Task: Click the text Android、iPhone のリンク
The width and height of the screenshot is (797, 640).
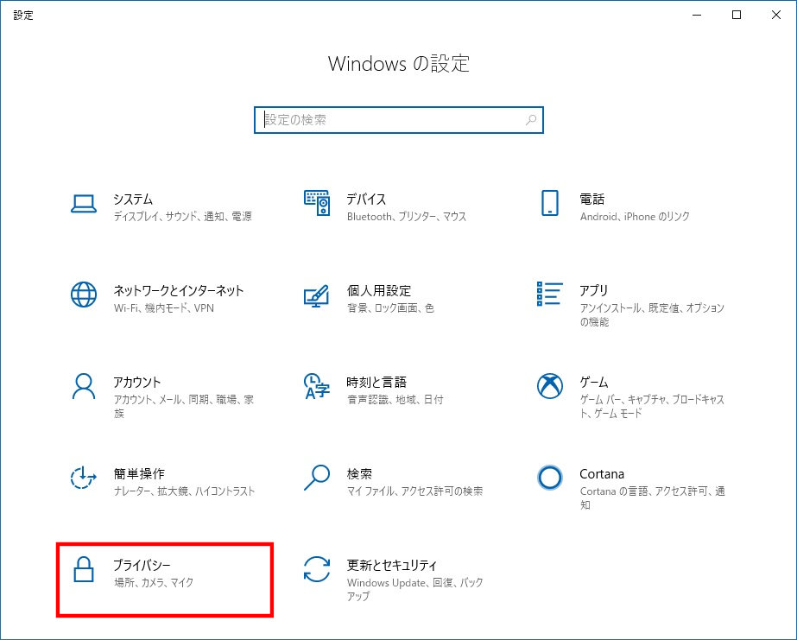Action: (635, 217)
